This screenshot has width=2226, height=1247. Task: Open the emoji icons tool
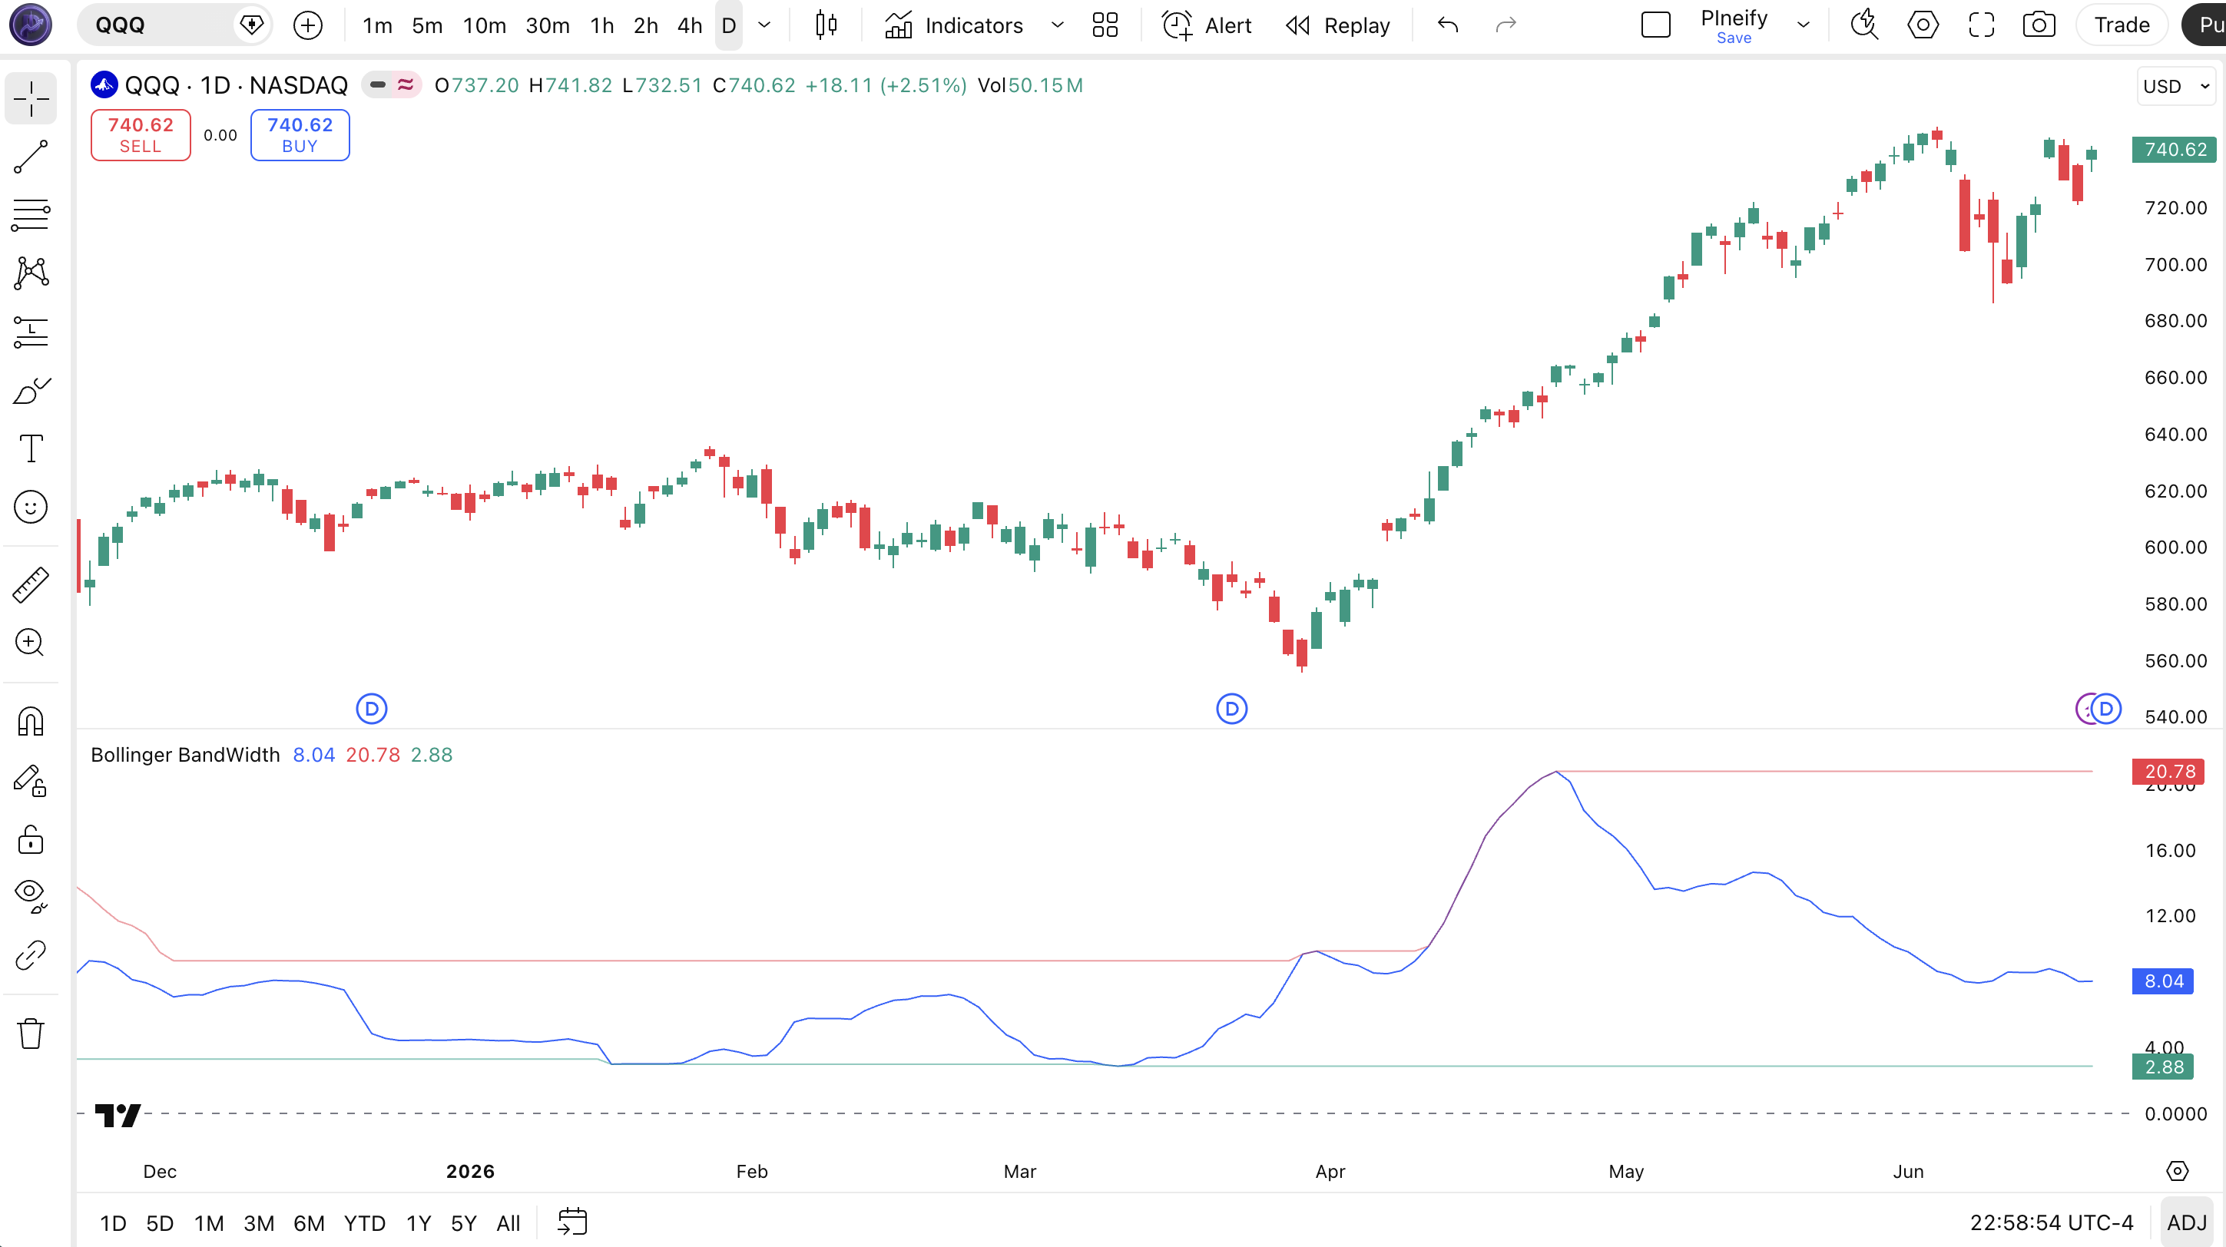tap(31, 507)
